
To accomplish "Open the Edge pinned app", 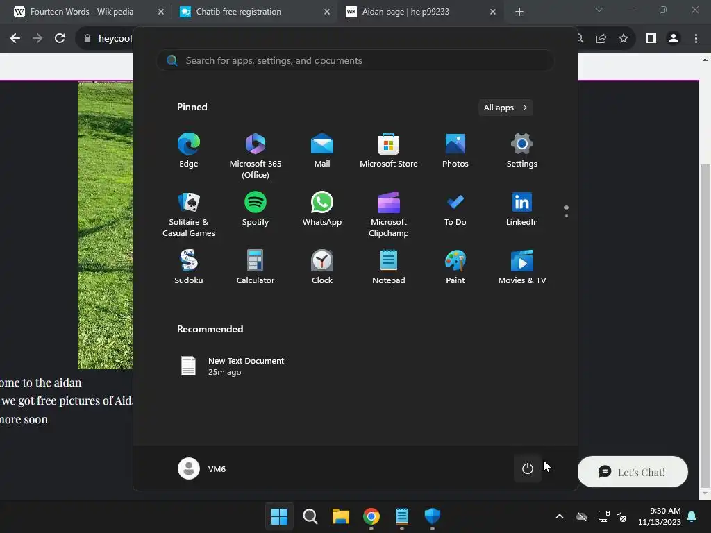I will (189, 151).
